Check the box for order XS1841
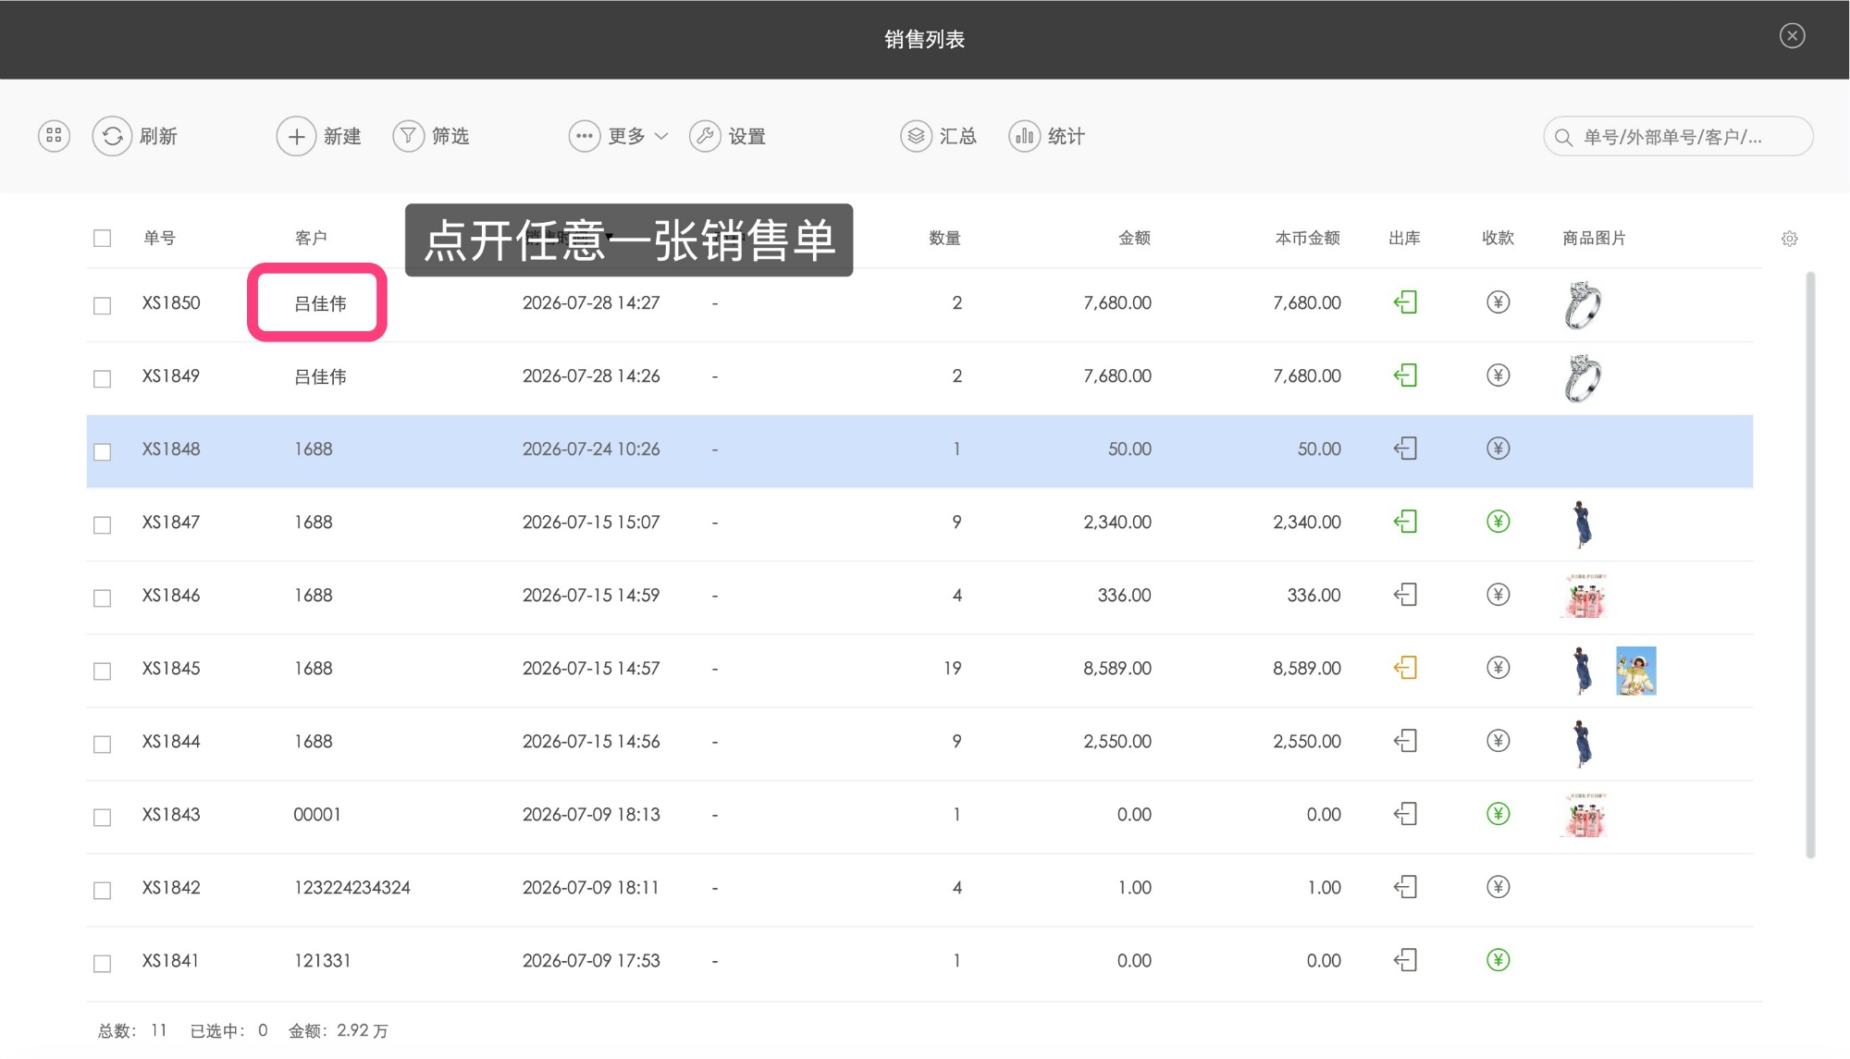 pyautogui.click(x=102, y=963)
